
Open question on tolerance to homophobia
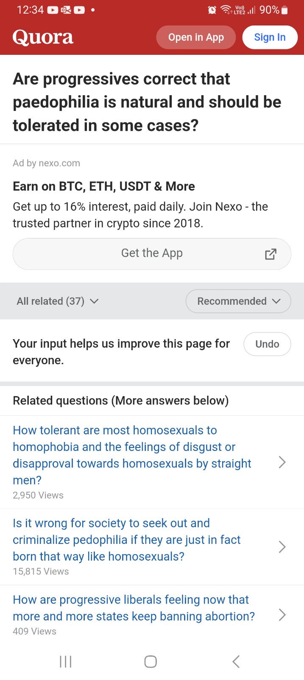[x=132, y=455]
